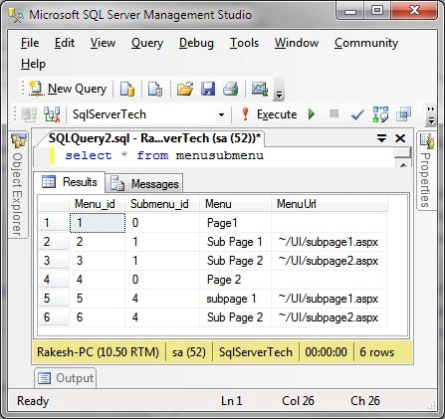The height and width of the screenshot is (419, 445).
Task: Select the Menu_id cell in row 1
Action: click(x=98, y=223)
